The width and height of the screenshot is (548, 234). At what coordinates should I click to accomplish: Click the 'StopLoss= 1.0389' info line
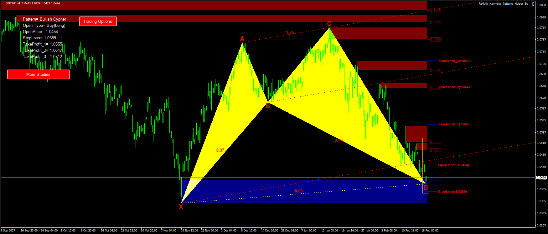click(39, 38)
